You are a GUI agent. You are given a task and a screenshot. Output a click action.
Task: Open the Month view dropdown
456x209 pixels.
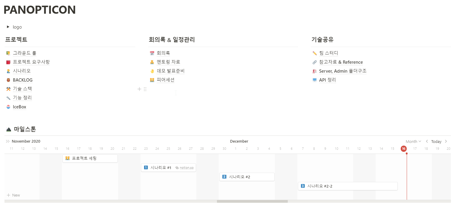(413, 141)
